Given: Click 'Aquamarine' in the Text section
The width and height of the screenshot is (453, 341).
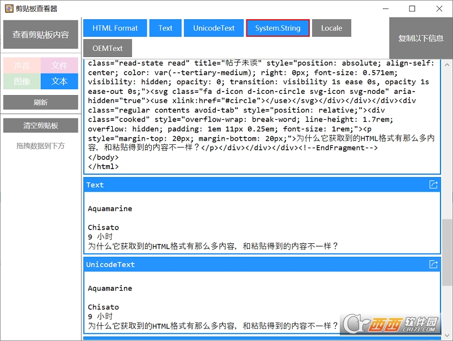Looking at the screenshot, I should pyautogui.click(x=110, y=209).
